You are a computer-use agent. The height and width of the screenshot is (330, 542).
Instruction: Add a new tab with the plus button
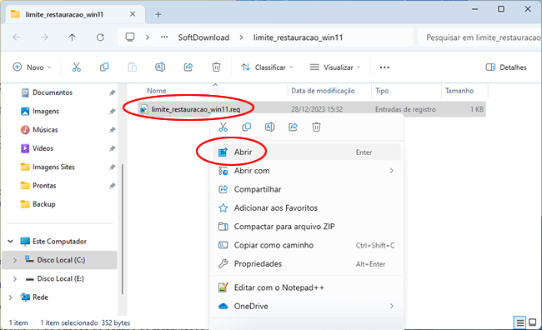tap(158, 14)
